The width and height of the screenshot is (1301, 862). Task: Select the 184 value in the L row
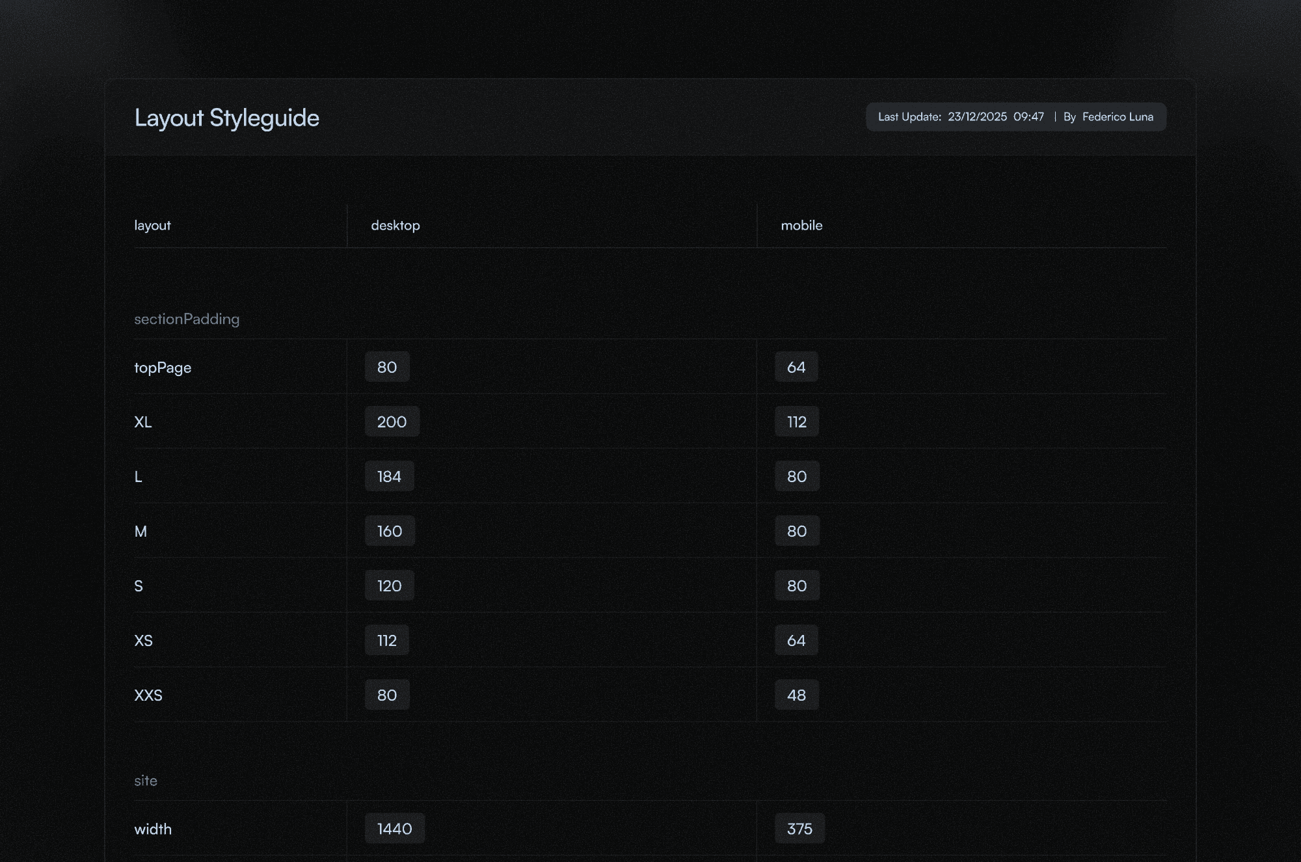pyautogui.click(x=388, y=476)
